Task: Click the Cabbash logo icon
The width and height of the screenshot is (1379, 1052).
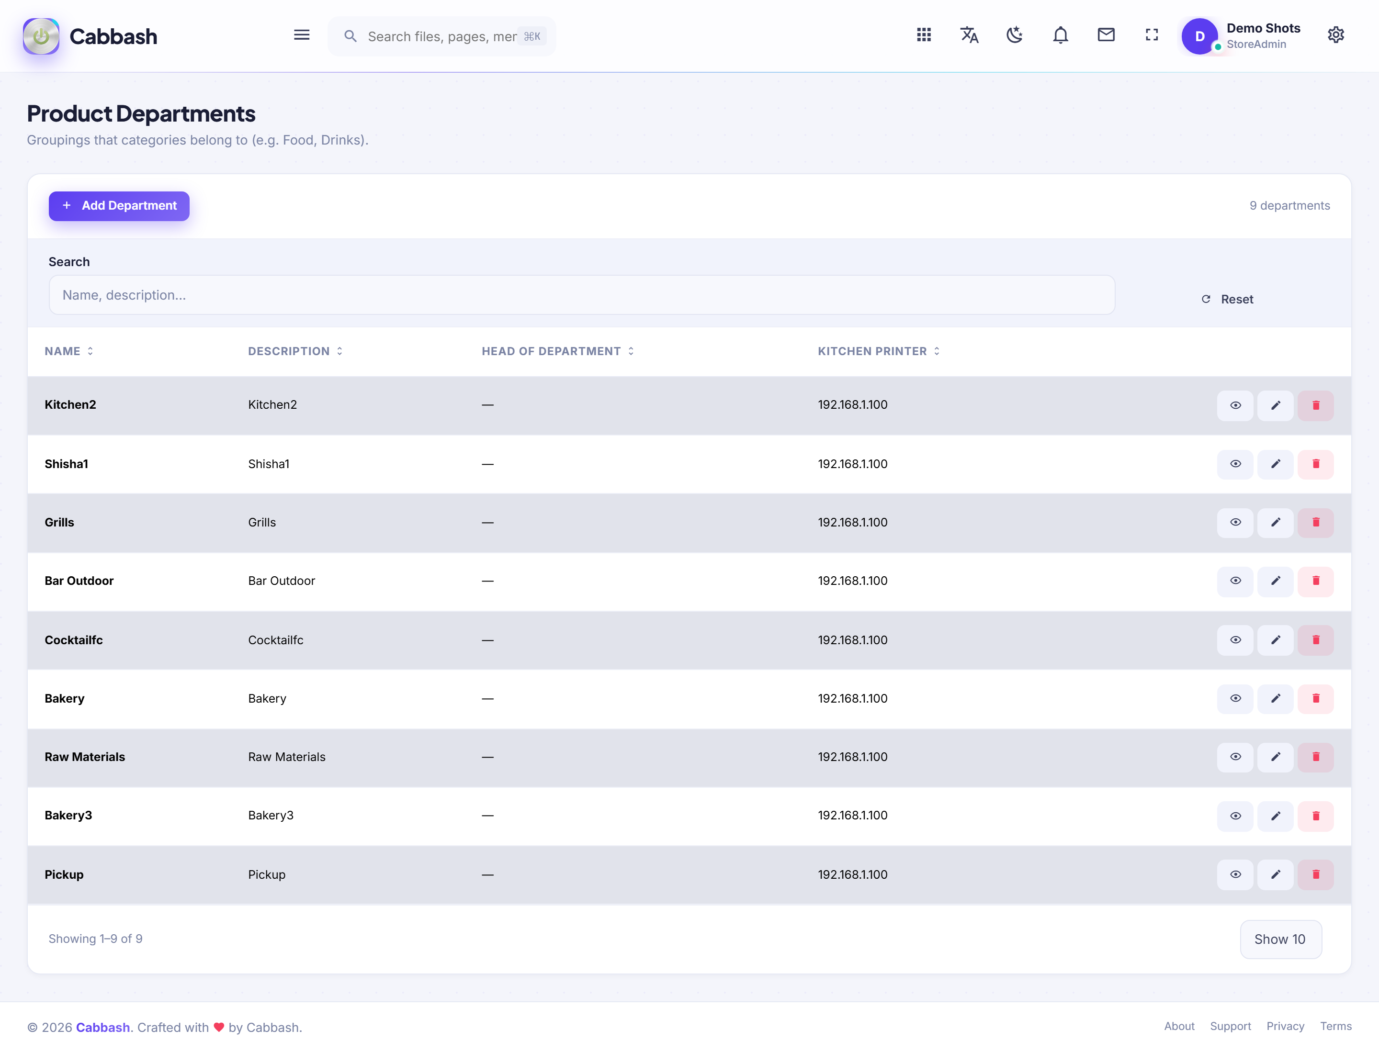Action: click(x=41, y=36)
